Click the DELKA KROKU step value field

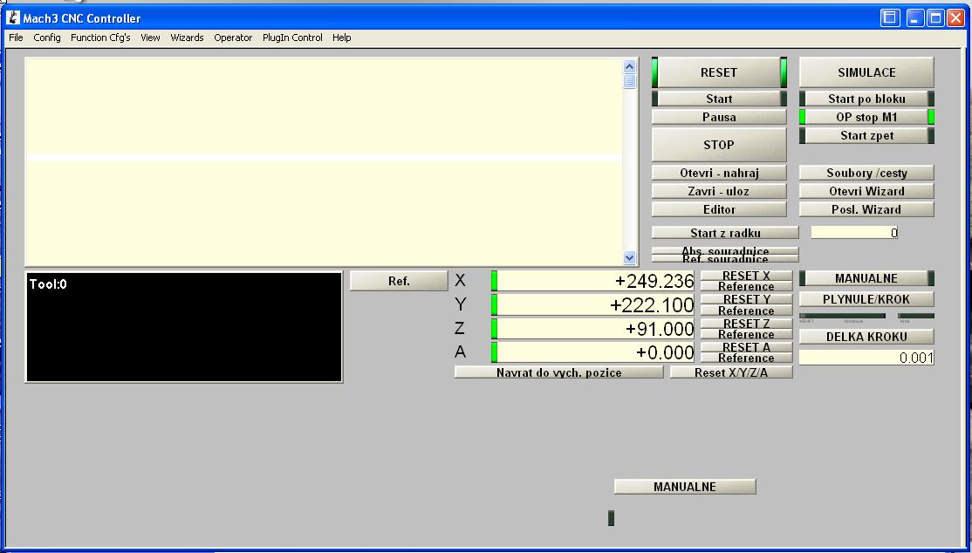(x=866, y=358)
